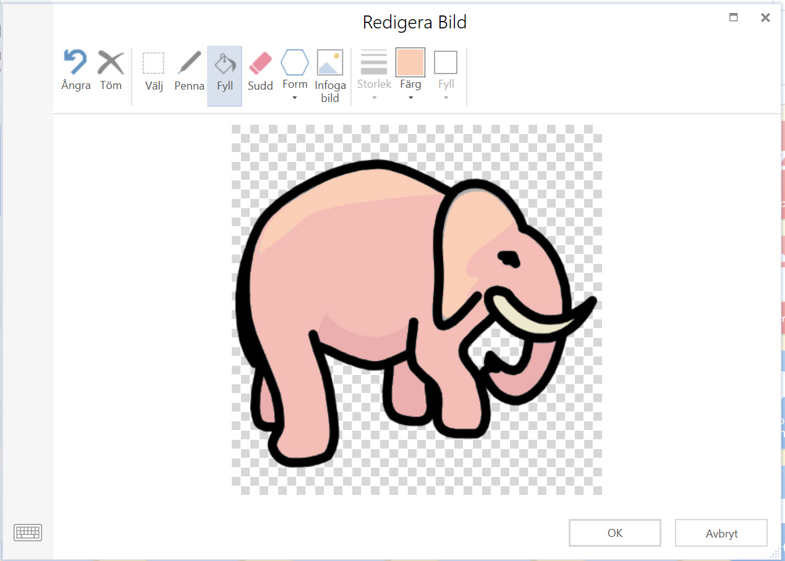Click the peach Färg color swatch
The width and height of the screenshot is (785, 561).
click(x=410, y=62)
